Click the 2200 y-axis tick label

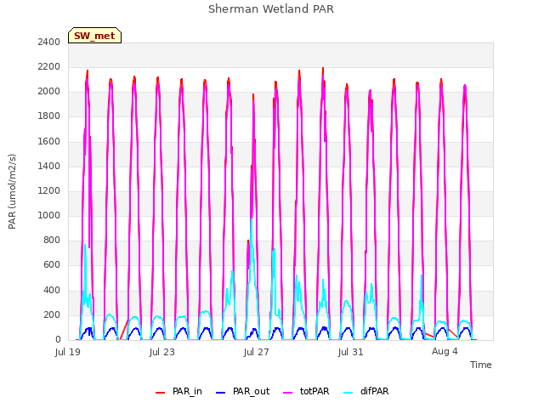coord(49,66)
